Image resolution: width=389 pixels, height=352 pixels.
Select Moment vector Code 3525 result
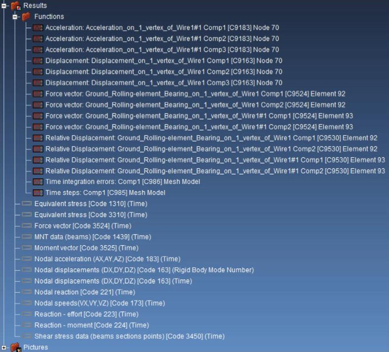coord(86,248)
